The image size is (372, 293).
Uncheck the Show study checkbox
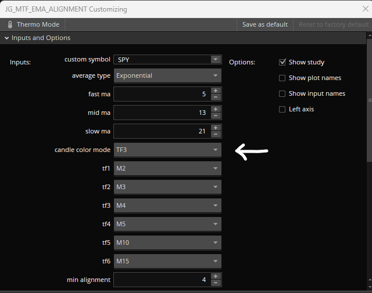click(282, 62)
